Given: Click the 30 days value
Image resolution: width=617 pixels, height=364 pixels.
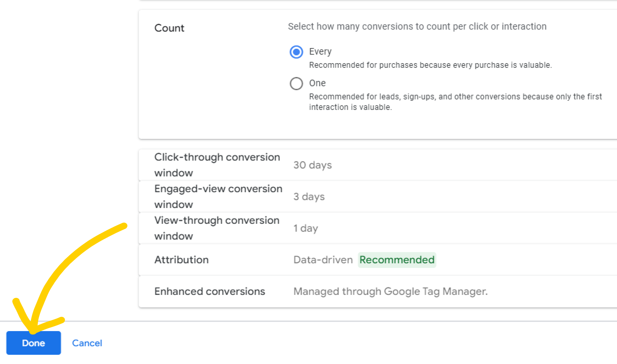Looking at the screenshot, I should 312,165.
